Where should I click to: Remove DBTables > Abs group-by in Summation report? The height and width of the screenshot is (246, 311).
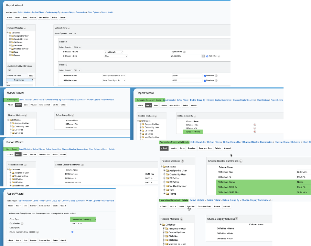point(255,125)
